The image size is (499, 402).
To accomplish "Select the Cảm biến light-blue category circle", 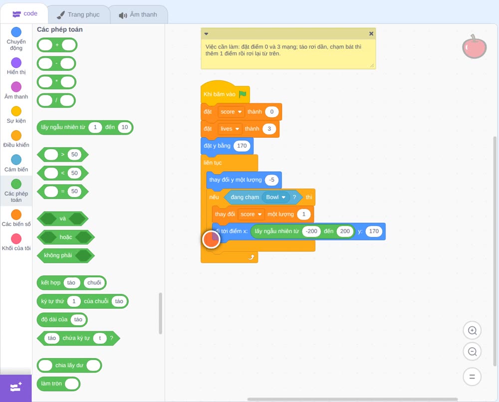I will (x=16, y=160).
